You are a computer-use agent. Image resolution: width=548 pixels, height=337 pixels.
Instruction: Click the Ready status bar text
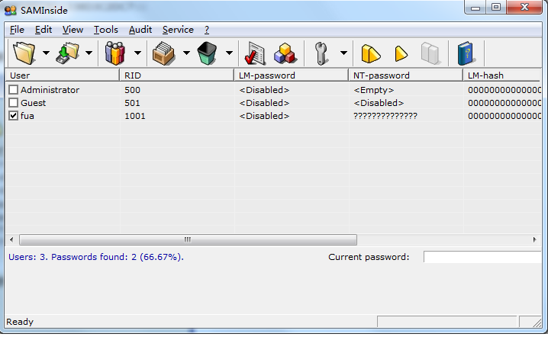[x=20, y=322]
